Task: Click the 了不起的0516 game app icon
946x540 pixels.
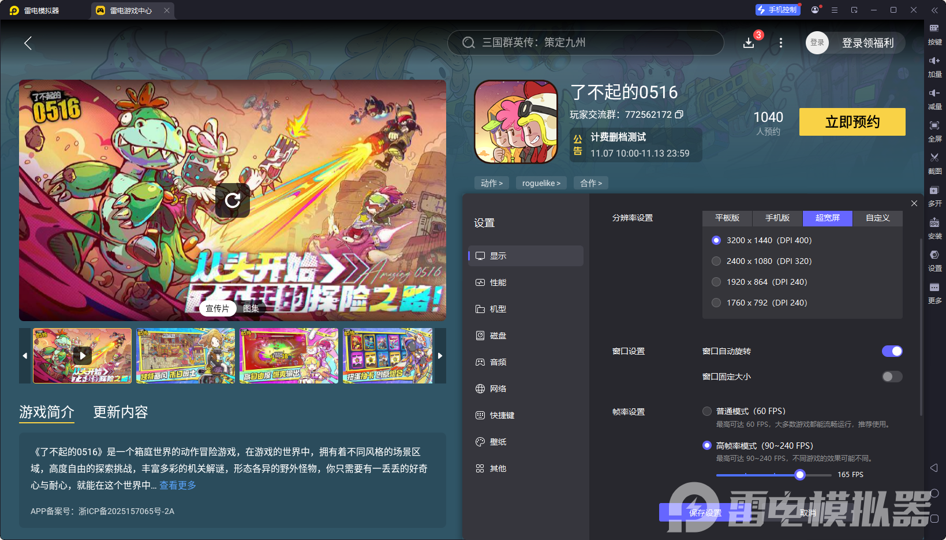Action: click(x=516, y=122)
